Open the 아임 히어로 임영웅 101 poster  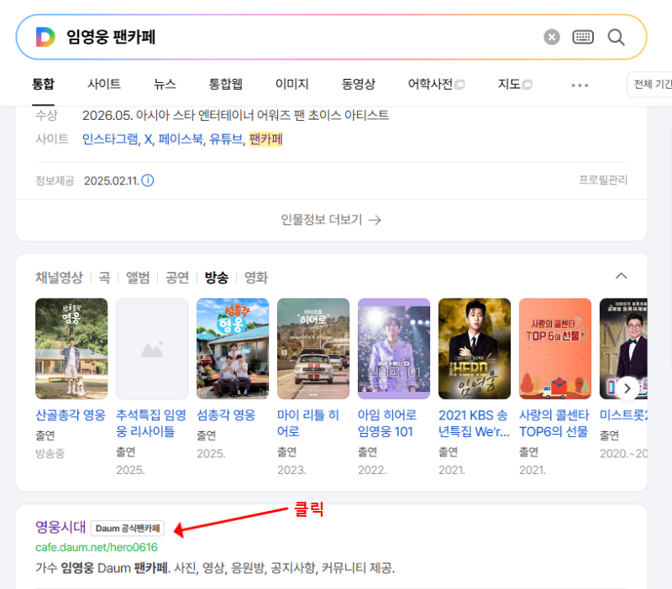394,348
